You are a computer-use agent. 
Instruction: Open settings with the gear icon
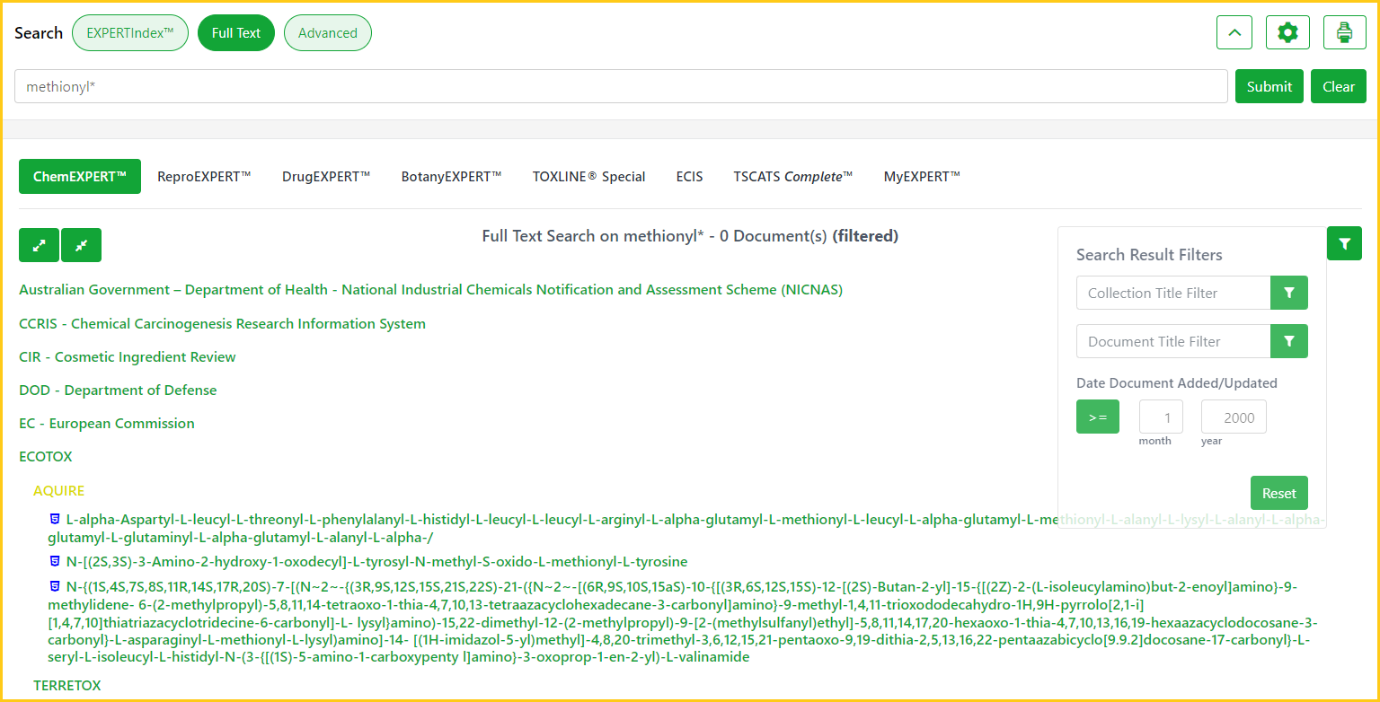pos(1287,33)
